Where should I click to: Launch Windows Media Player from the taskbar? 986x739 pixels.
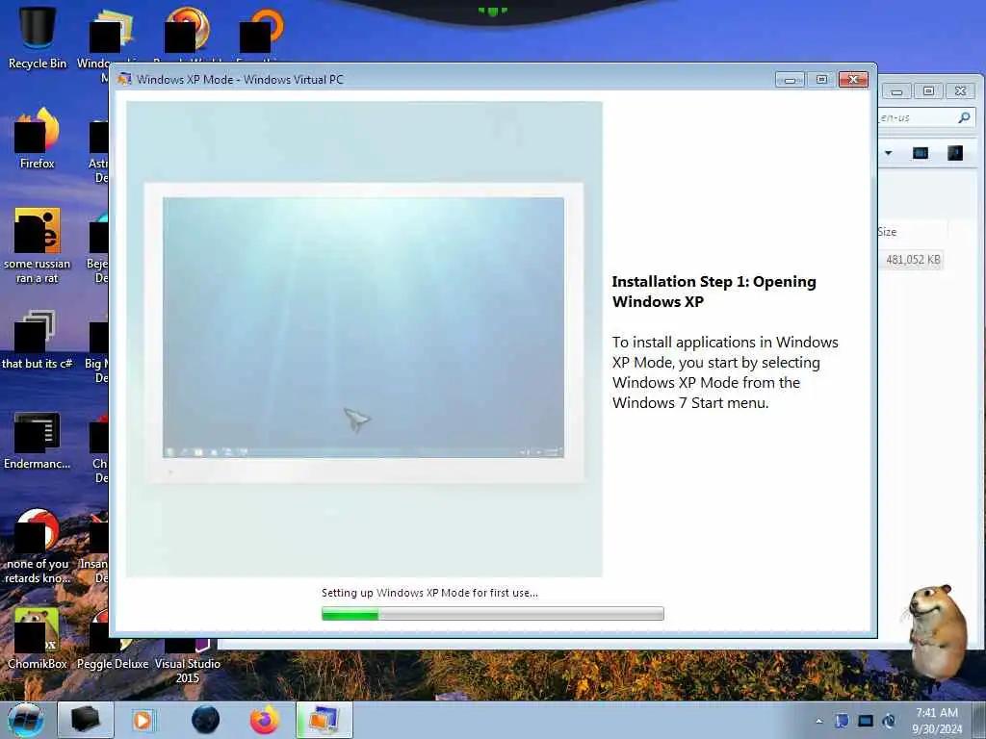coord(143,720)
